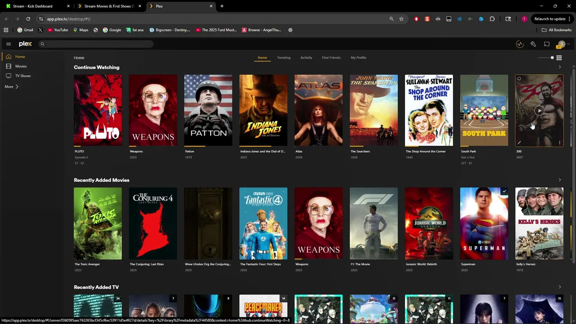Click the Plex logo
The width and height of the screenshot is (576, 324).
pyautogui.click(x=25, y=44)
